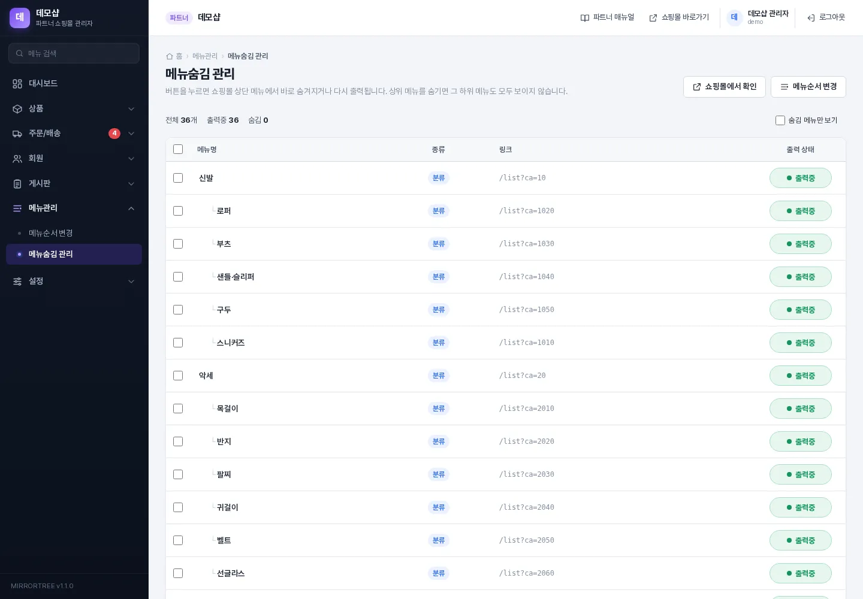
Task: Click the box icon beside 상품
Action: [17, 109]
